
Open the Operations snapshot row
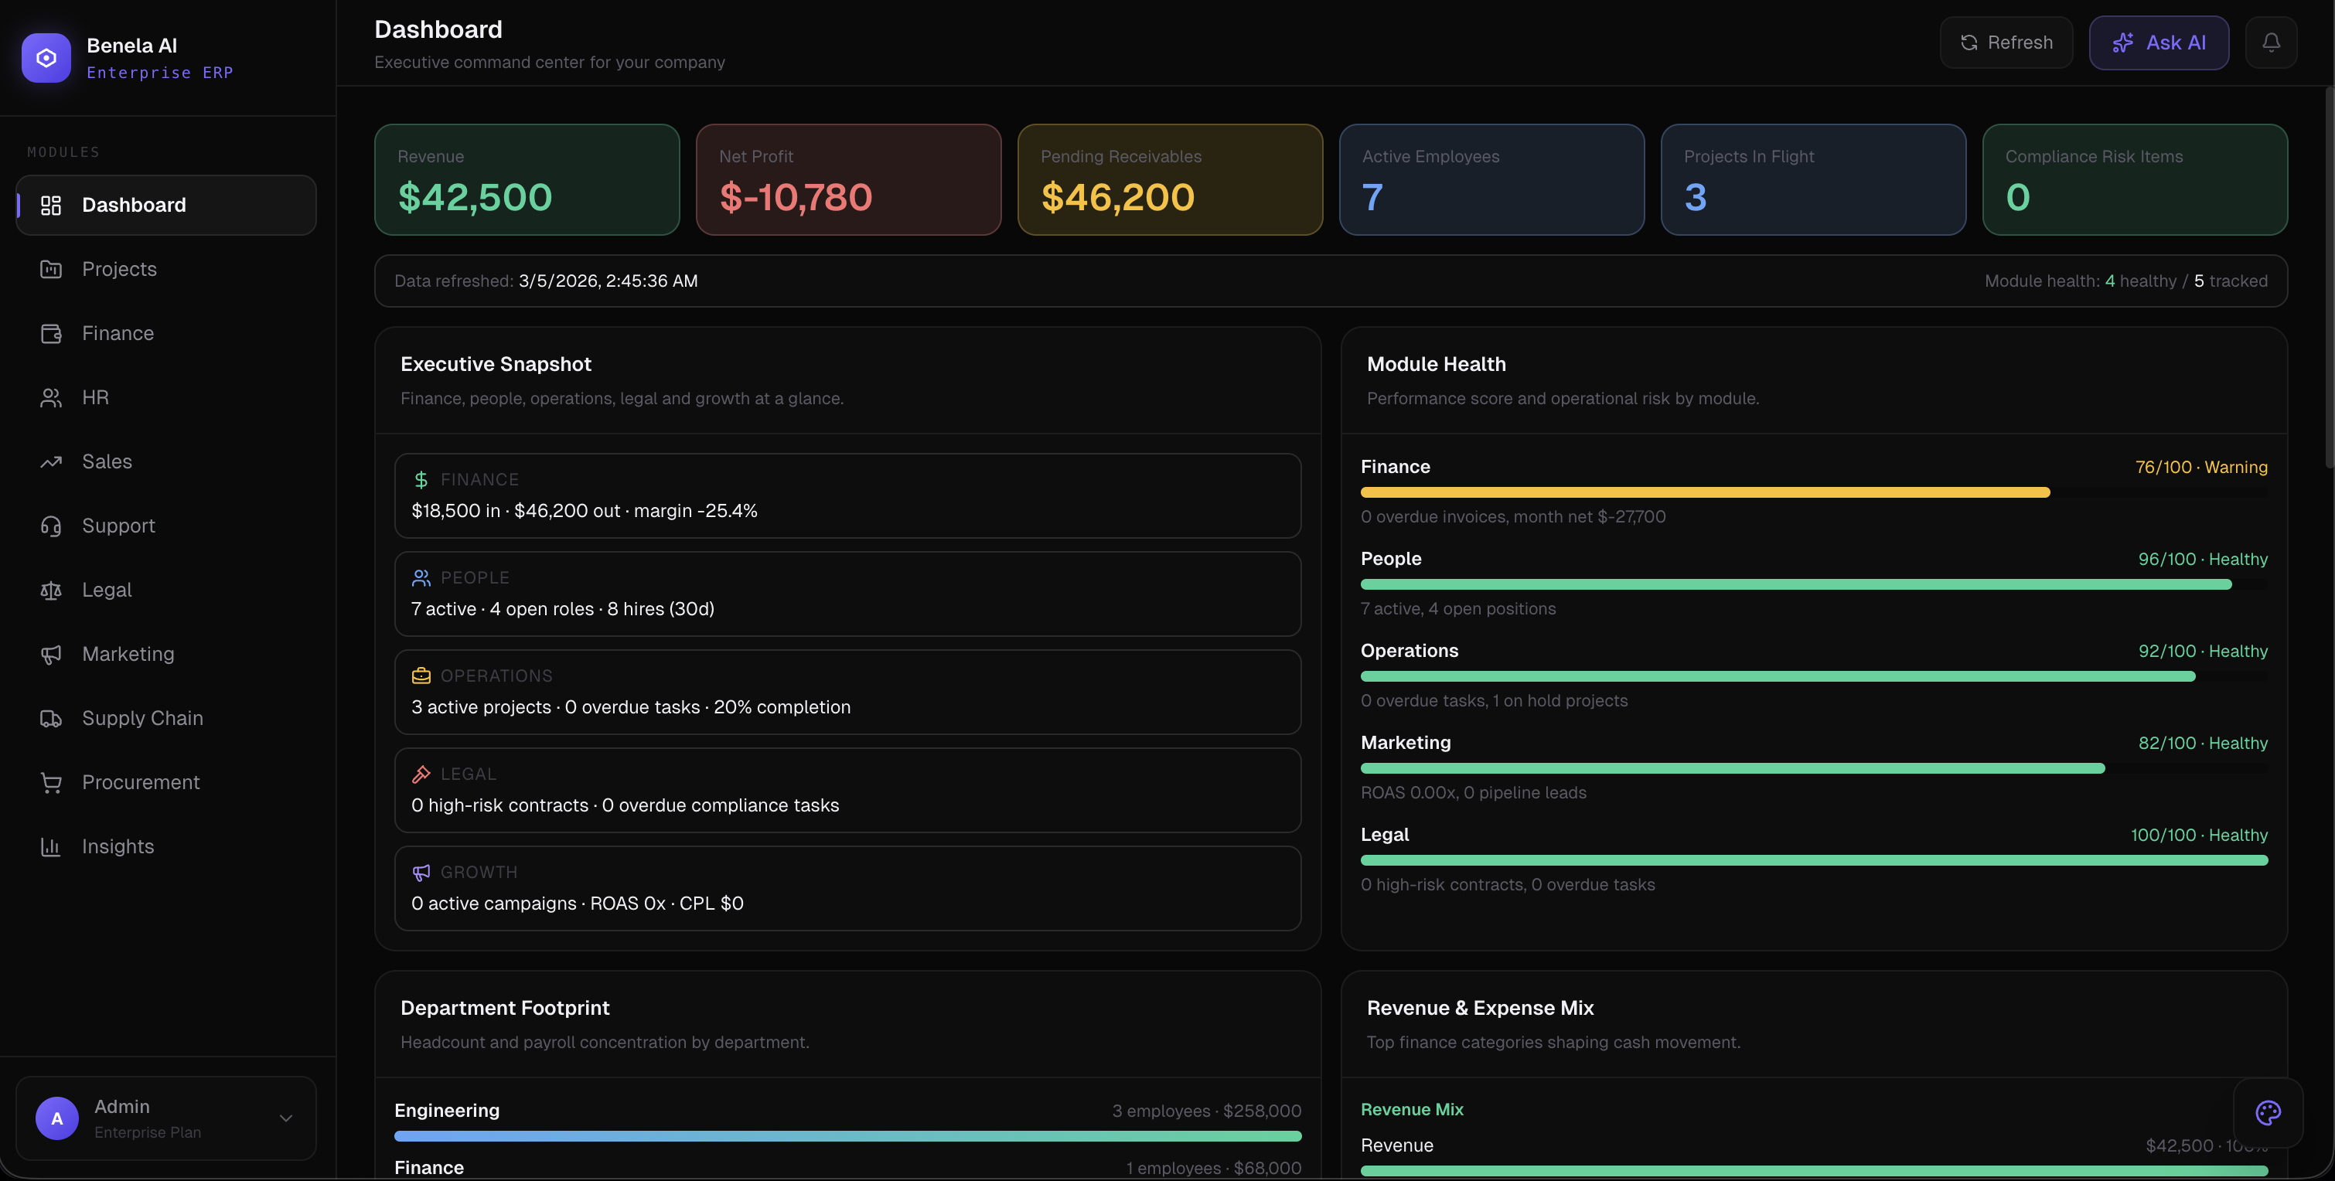pos(847,692)
